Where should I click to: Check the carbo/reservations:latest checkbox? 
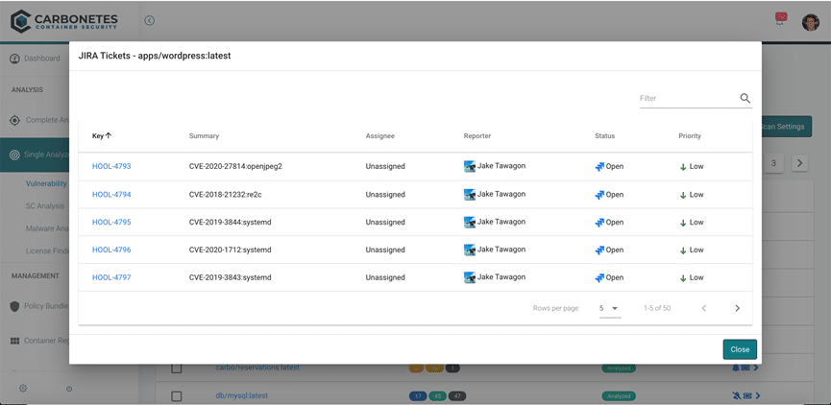coord(177,368)
